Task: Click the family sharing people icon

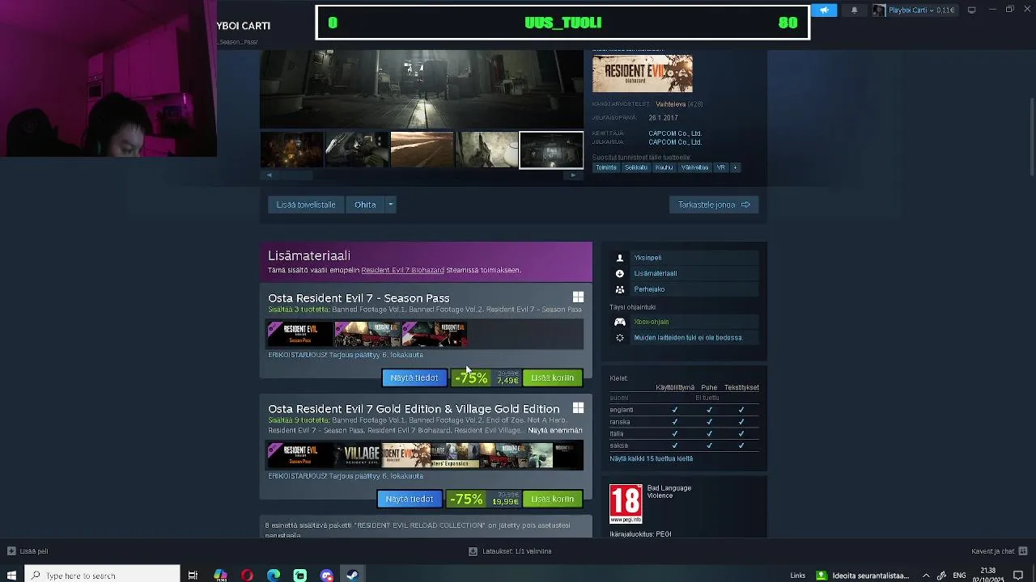Action: [x=620, y=289]
